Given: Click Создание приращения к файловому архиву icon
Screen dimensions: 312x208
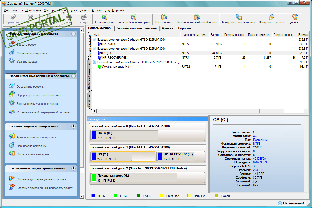Looking at the screenshot, I should click(12, 187).
